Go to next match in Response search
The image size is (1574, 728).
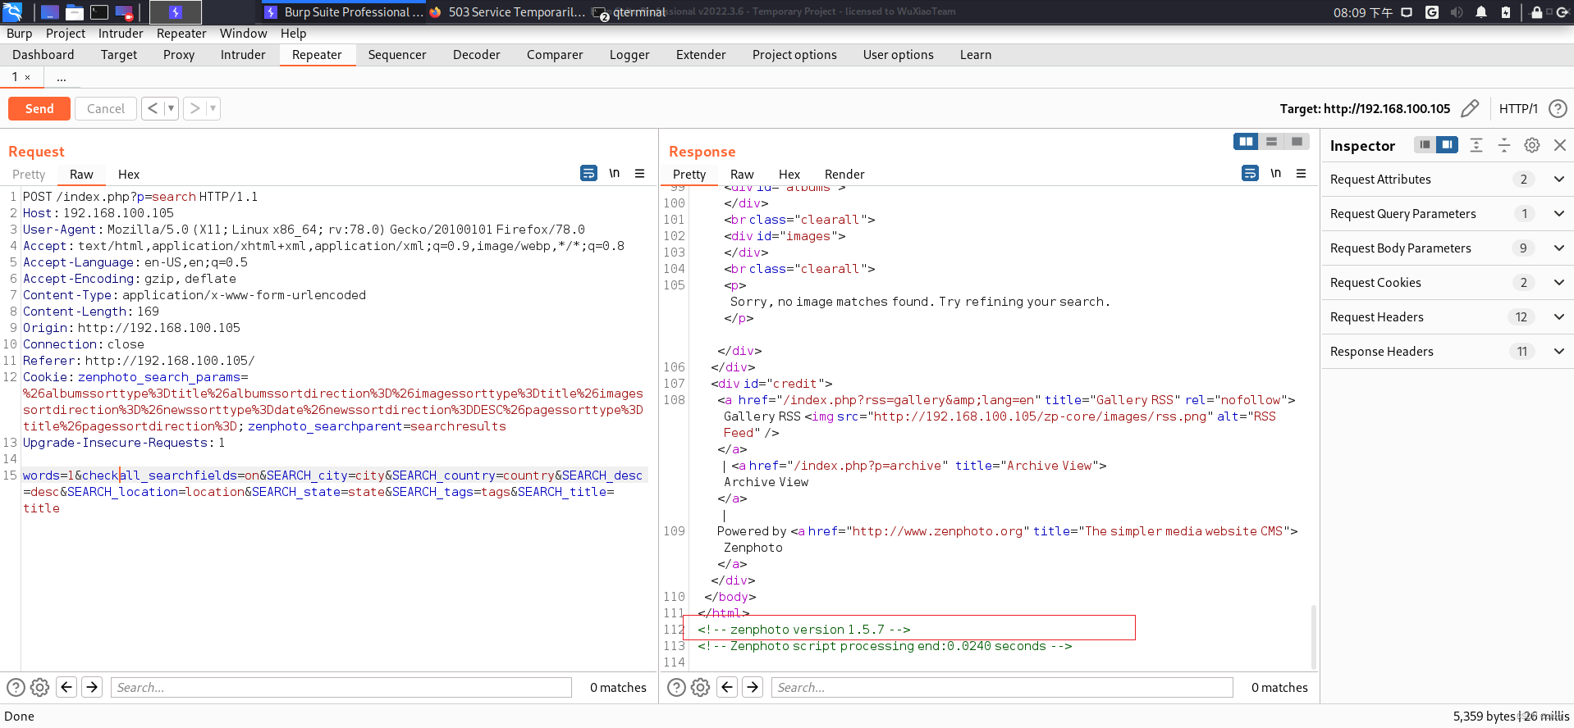click(x=753, y=687)
